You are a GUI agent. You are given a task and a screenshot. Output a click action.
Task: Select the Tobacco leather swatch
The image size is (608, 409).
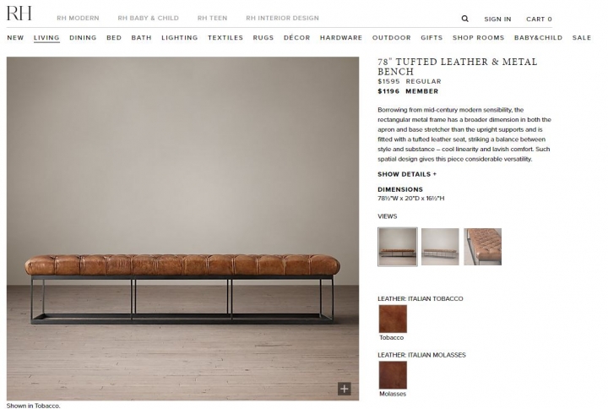pos(393,319)
